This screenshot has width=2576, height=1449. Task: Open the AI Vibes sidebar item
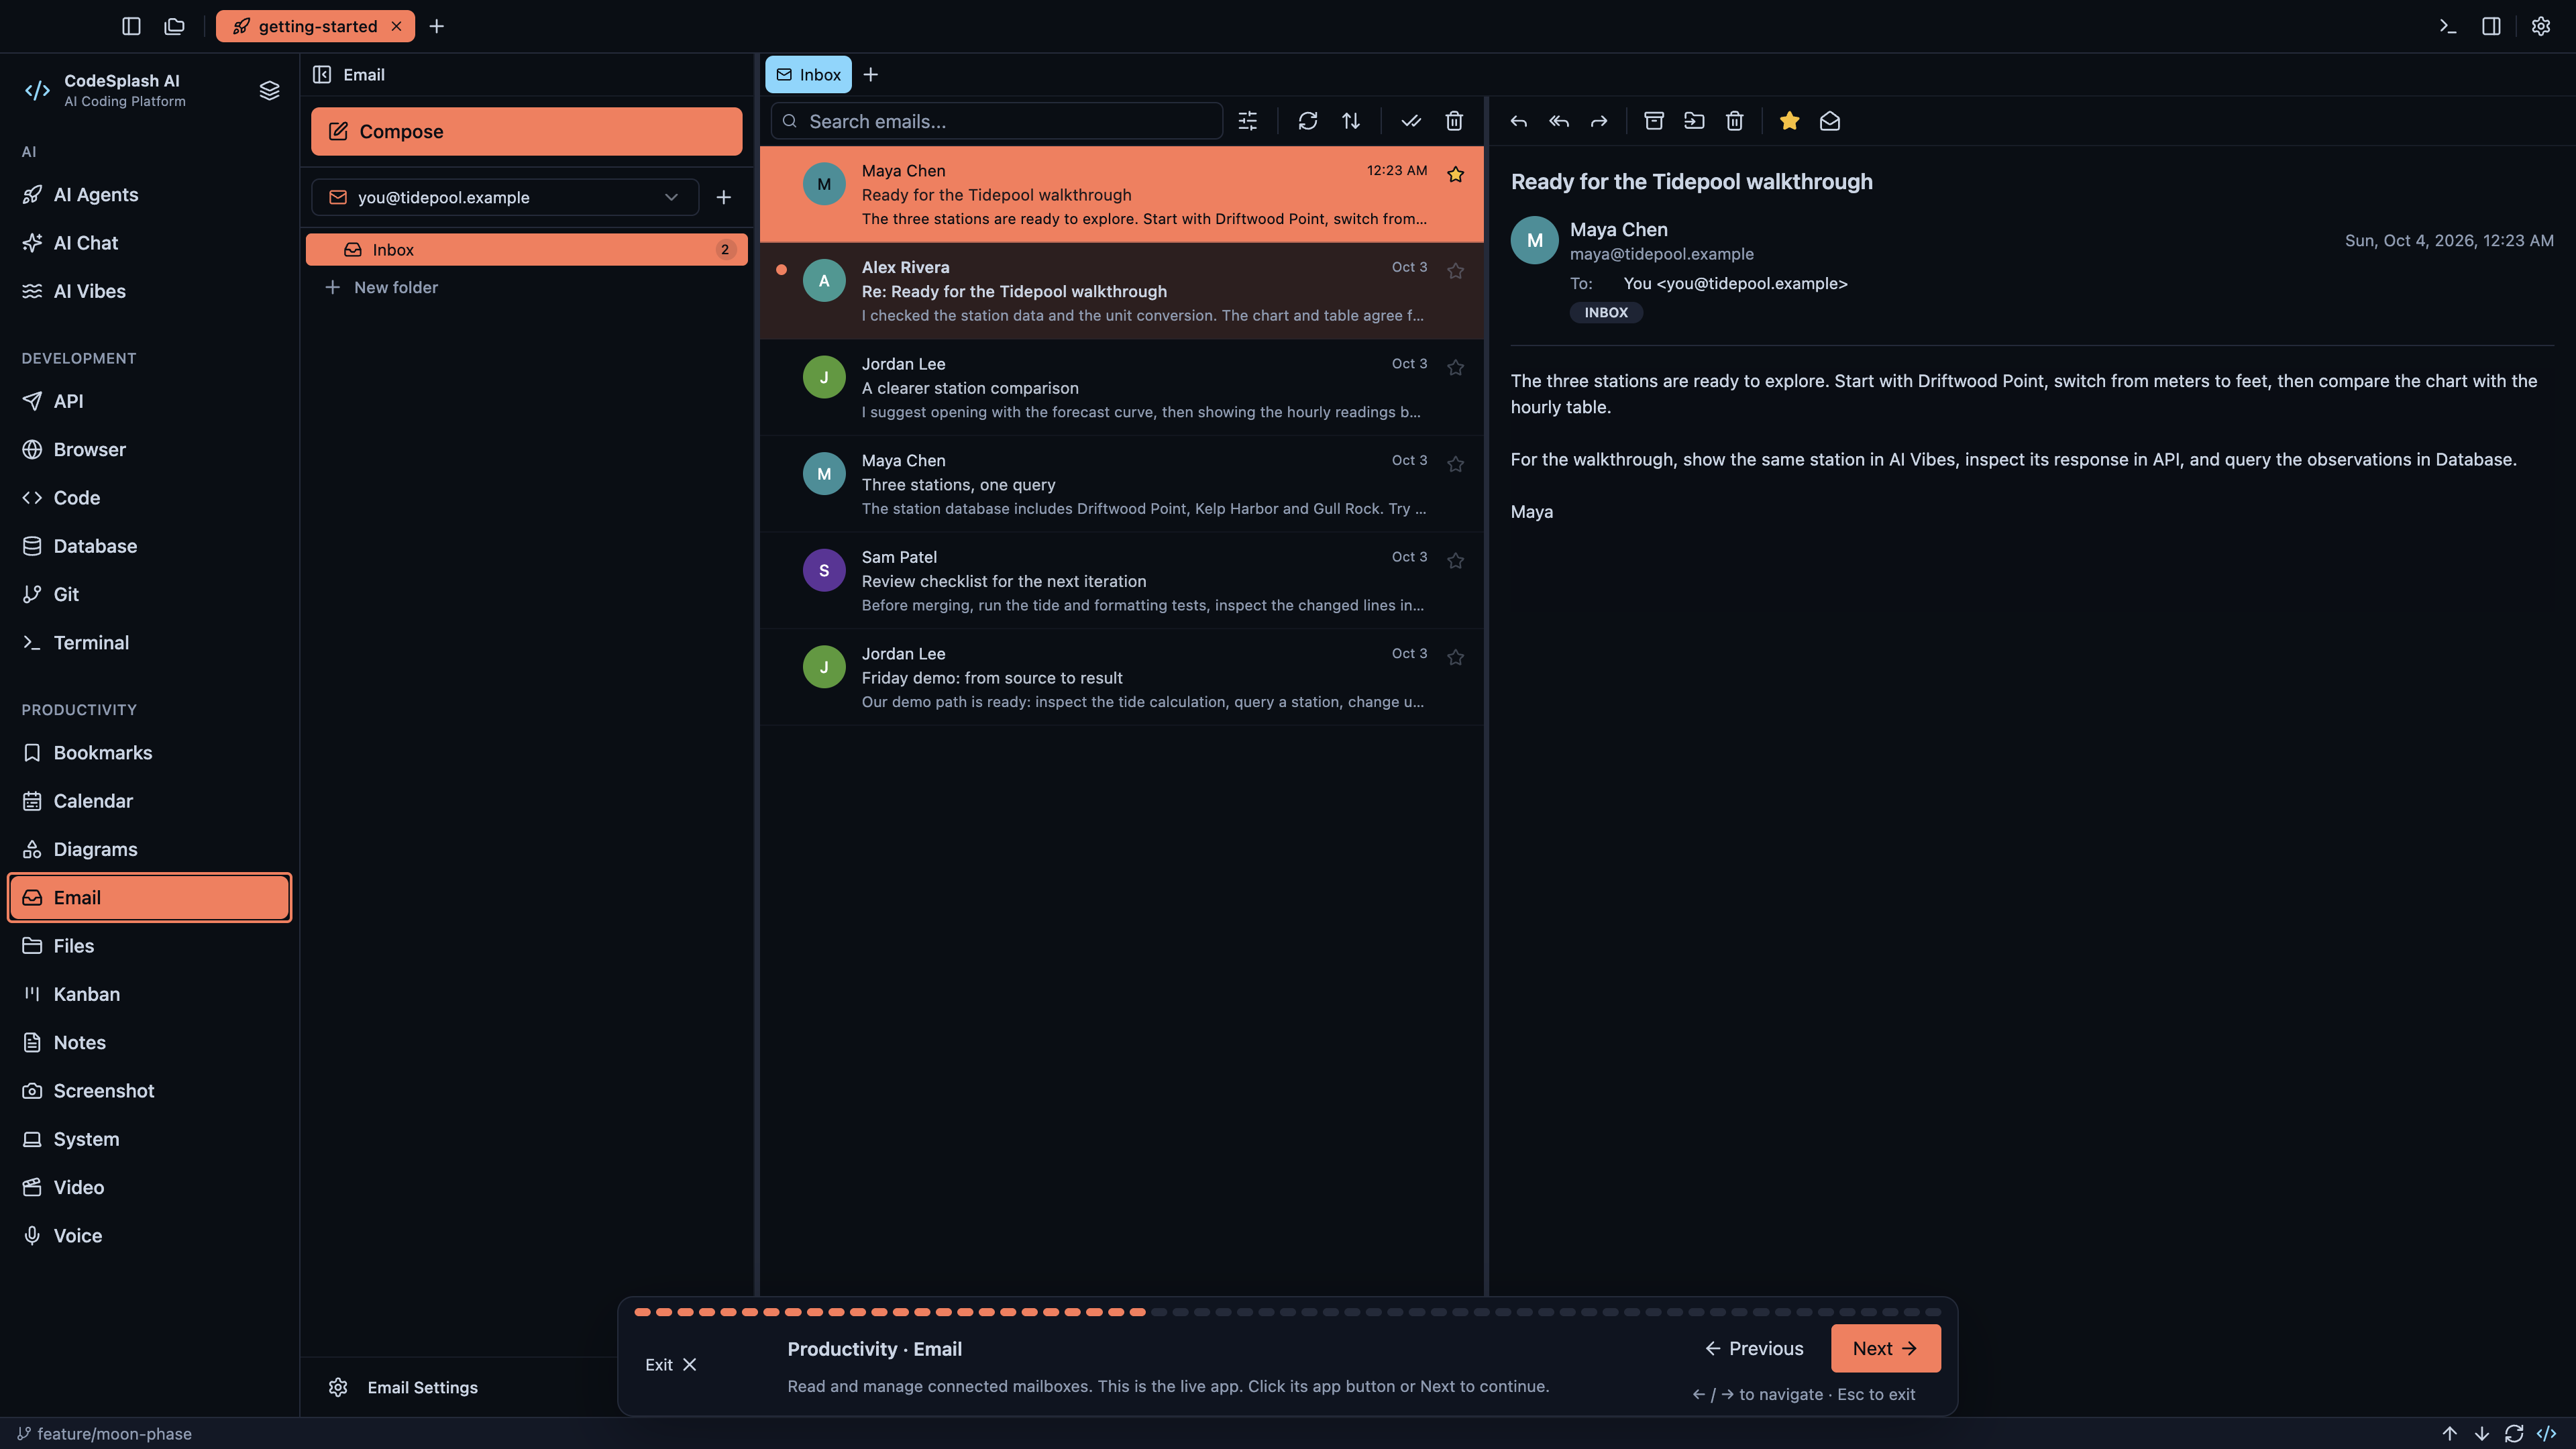(x=150, y=291)
